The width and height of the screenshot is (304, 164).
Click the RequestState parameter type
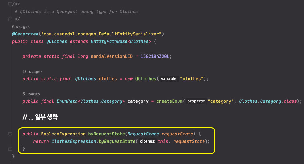[x=143, y=134]
